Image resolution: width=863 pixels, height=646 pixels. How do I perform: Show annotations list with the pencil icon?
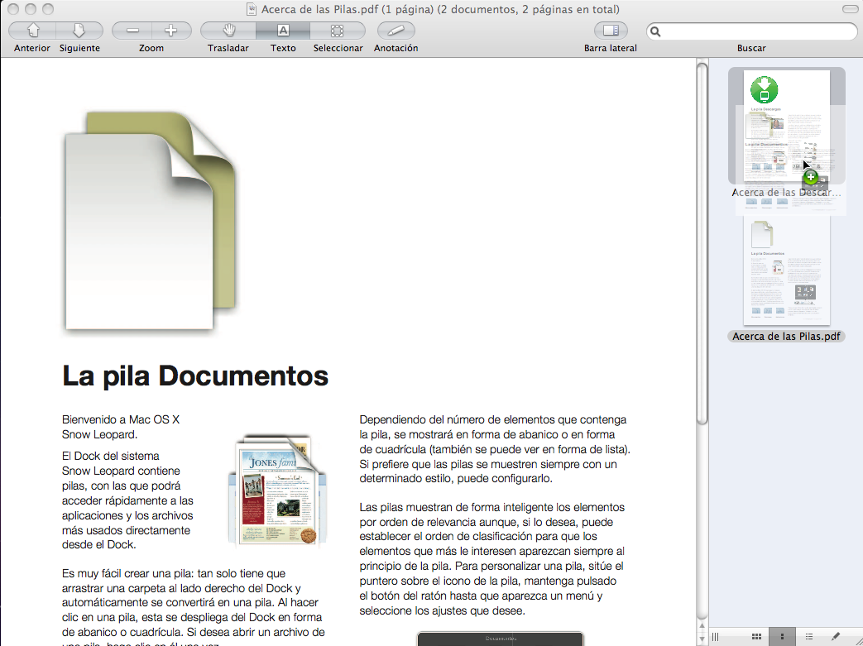(x=836, y=637)
